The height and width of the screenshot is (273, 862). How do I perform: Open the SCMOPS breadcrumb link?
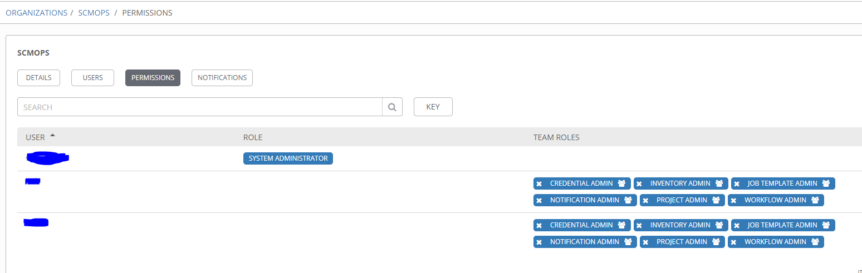[x=94, y=12]
